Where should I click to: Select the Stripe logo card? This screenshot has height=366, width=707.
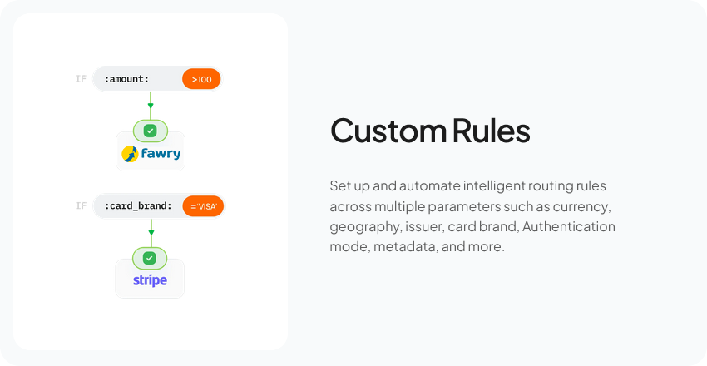pyautogui.click(x=150, y=280)
